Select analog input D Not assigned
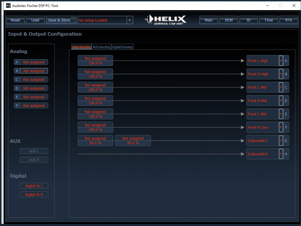The height and width of the screenshot is (226, 301). (x=34, y=88)
